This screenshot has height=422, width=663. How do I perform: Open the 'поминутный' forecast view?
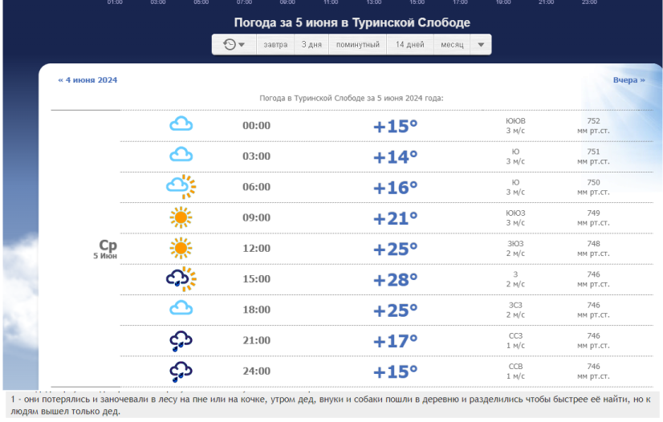point(358,45)
